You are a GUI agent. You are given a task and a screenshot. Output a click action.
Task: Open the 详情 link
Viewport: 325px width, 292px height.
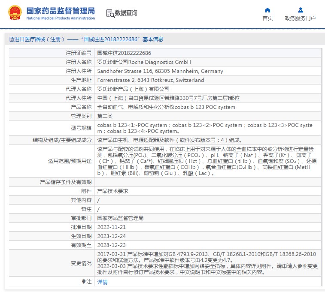click(x=102, y=282)
